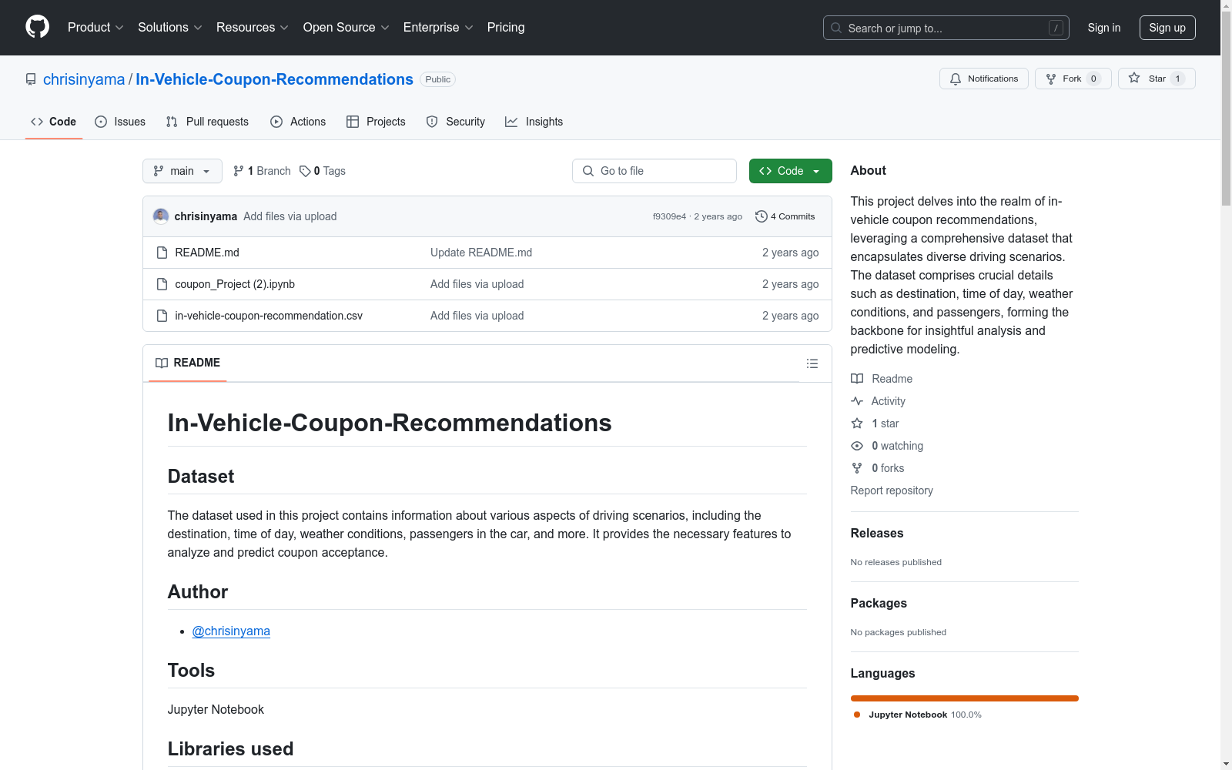Open the main branch selector dropdown
The width and height of the screenshot is (1232, 770).
coord(182,171)
